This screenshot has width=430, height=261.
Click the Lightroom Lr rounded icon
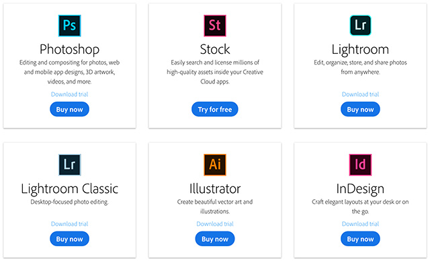point(360,26)
